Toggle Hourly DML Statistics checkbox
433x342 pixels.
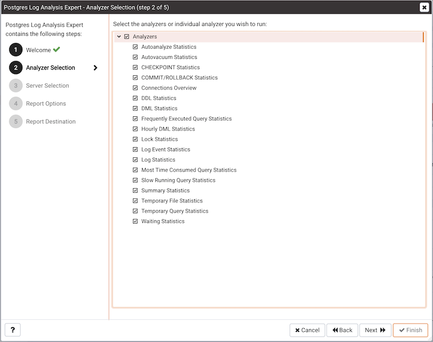pos(135,129)
